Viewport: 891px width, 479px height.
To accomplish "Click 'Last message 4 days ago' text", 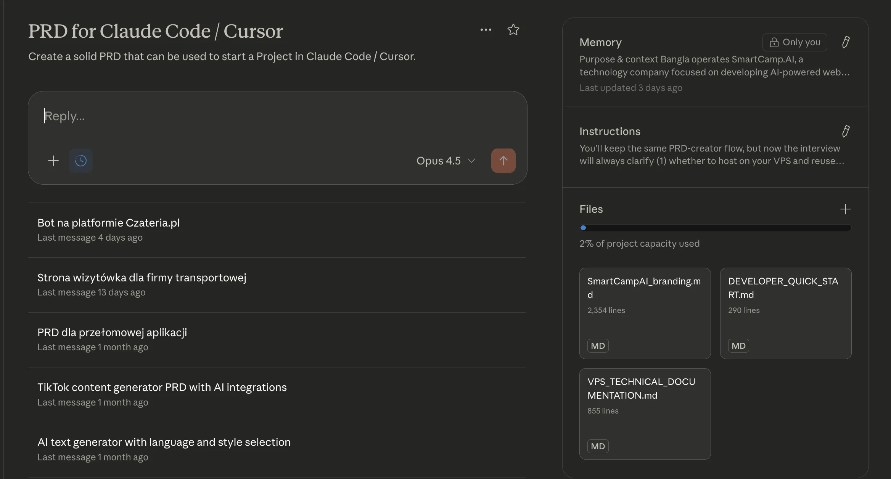I will 90,238.
